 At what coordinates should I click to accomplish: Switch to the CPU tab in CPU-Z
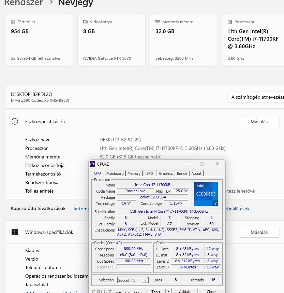(x=97, y=173)
